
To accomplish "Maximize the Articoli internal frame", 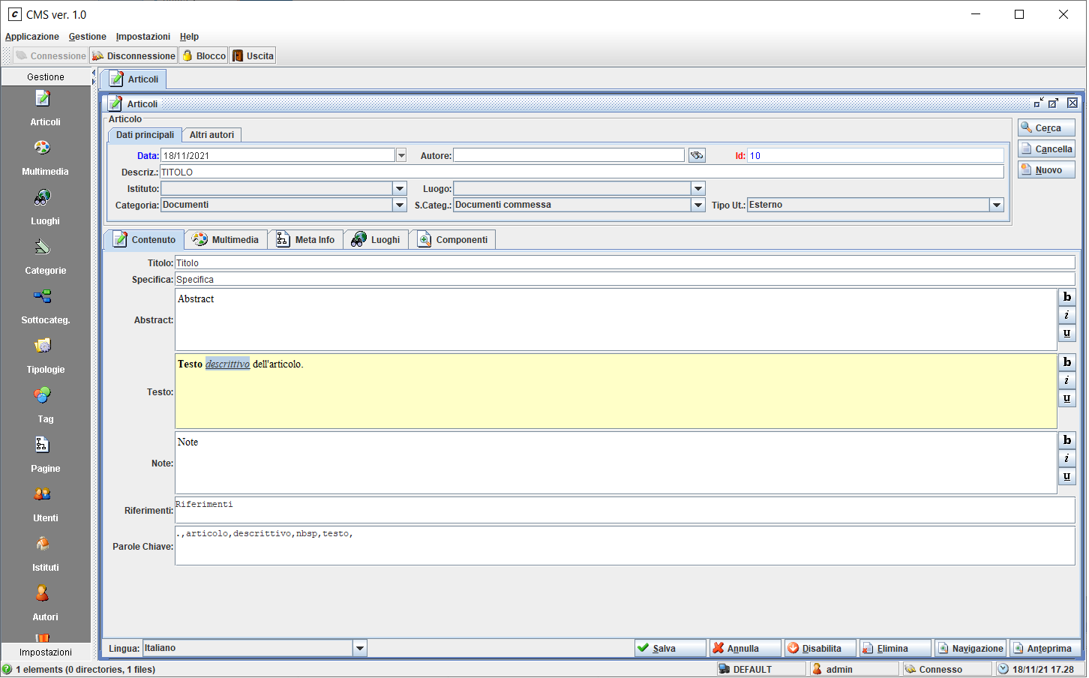I will 1054,103.
